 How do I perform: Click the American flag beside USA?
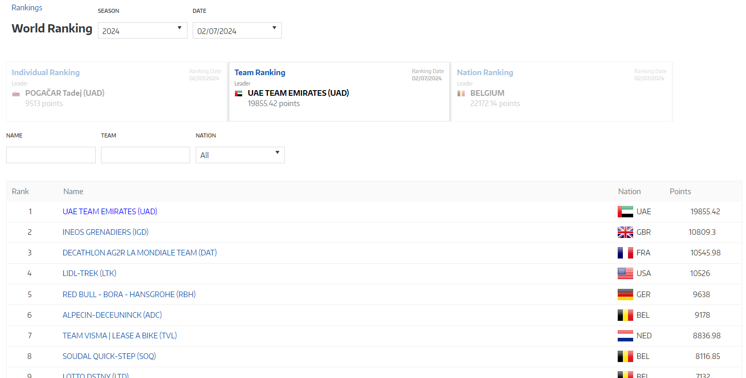click(625, 273)
